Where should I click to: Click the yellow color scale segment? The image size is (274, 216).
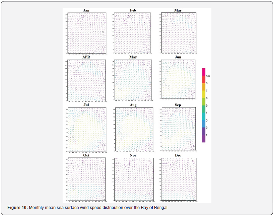click(x=204, y=94)
